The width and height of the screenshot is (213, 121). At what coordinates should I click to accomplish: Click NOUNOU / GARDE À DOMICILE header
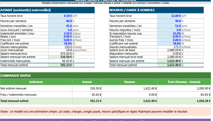(156, 10)
